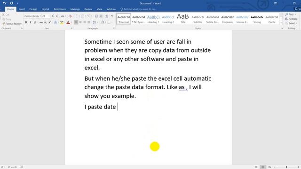Viewport: 301px width, 169px height.
Task: Toggle Bold formatting
Action: (26, 23)
